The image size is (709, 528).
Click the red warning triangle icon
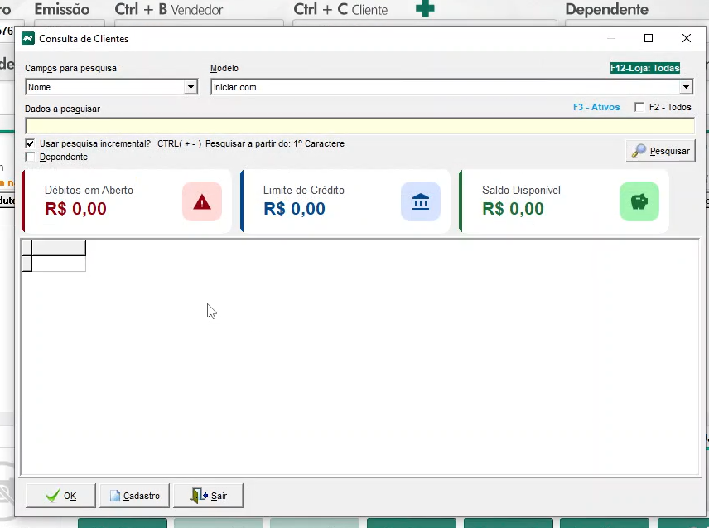[x=202, y=201]
